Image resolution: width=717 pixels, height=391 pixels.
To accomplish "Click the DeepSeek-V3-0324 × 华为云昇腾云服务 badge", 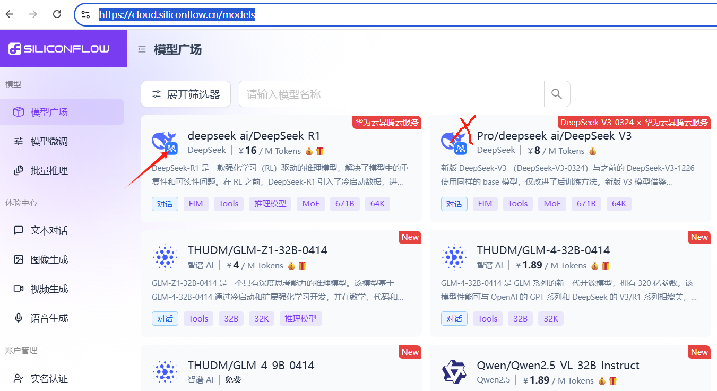I will click(634, 122).
